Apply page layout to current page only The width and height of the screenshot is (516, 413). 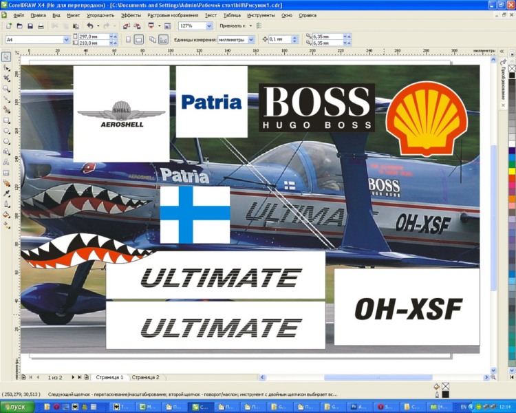click(164, 40)
